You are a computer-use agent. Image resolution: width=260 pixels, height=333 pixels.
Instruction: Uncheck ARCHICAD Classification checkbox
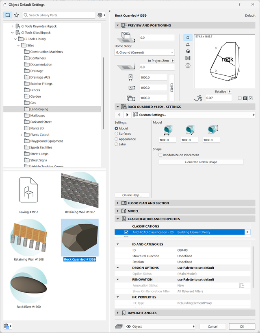pyautogui.click(x=126, y=232)
